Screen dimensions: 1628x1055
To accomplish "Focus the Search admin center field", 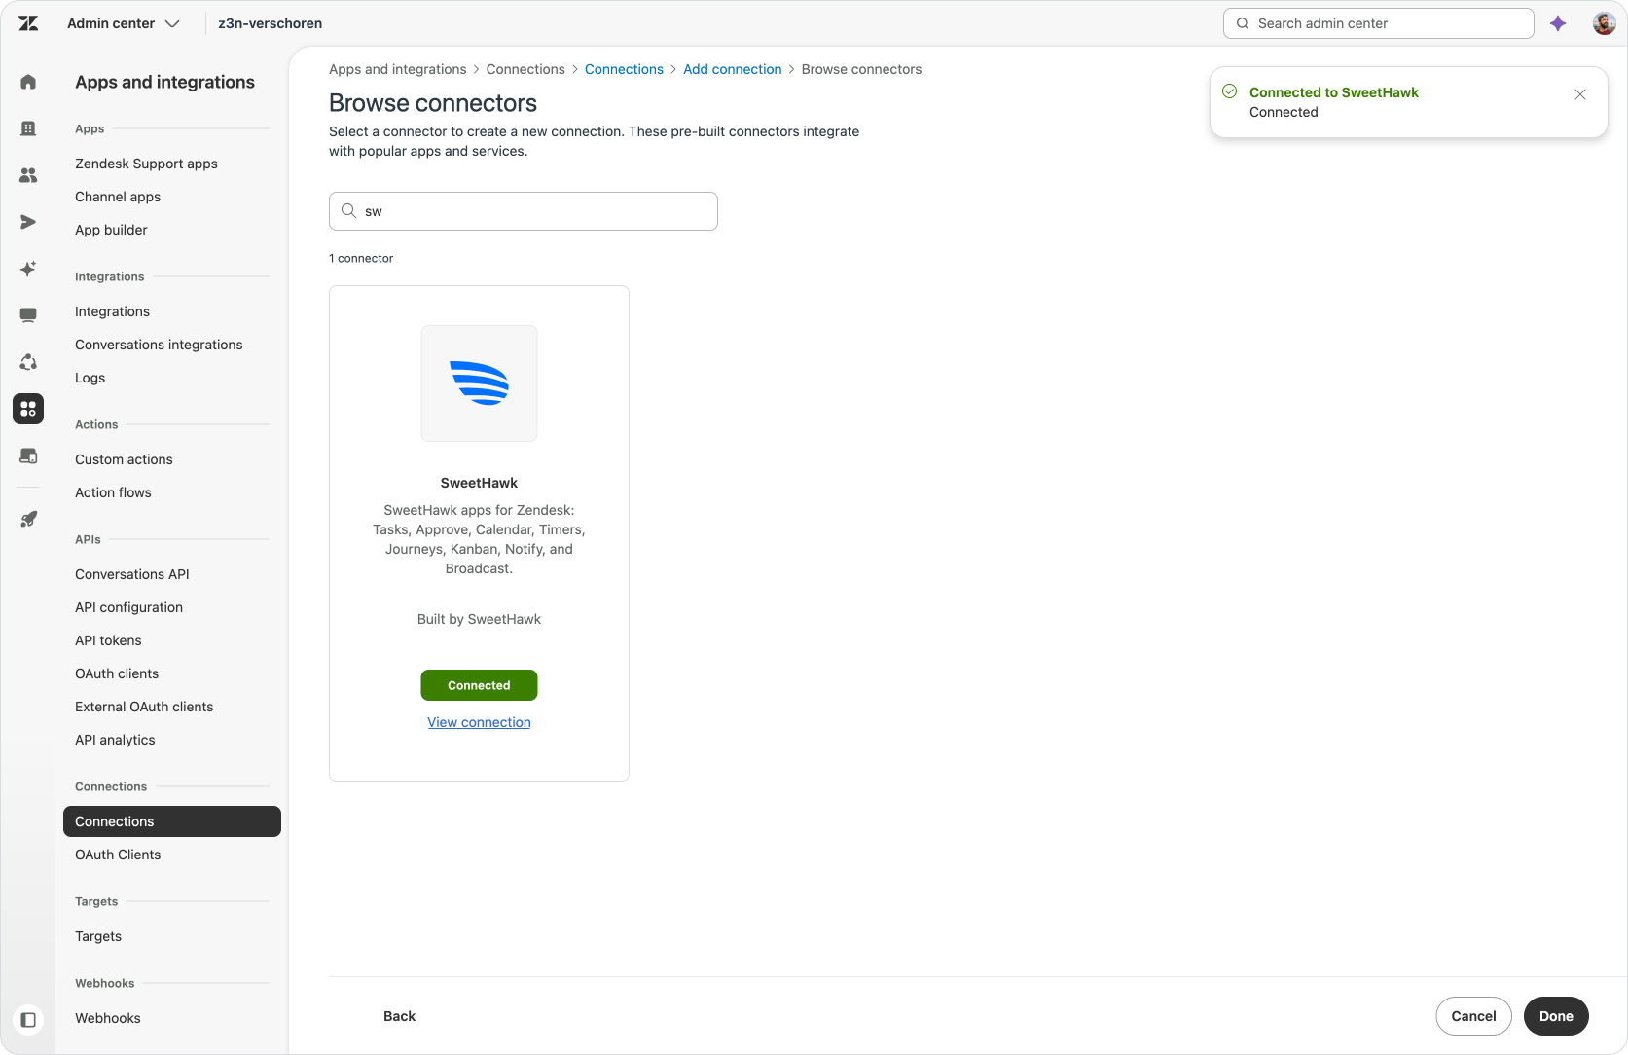I will click(1378, 23).
